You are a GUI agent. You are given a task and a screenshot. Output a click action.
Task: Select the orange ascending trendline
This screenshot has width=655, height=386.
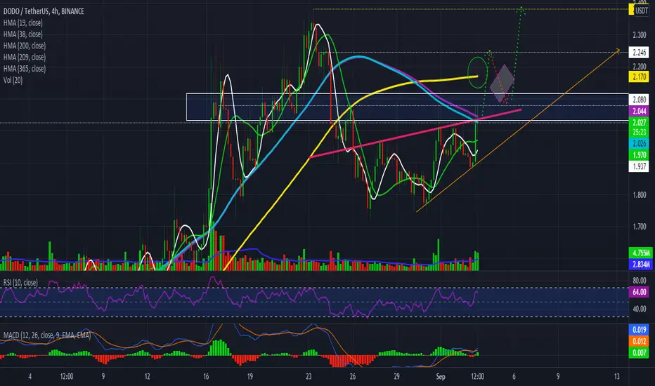click(518, 131)
